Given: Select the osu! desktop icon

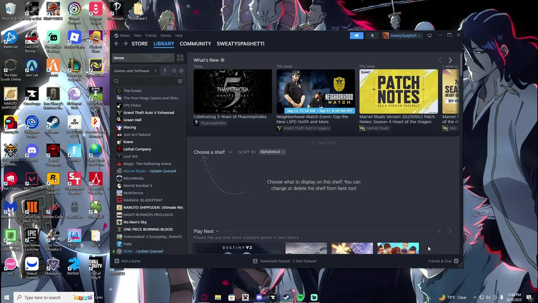Looking at the screenshot, I should point(11,266).
